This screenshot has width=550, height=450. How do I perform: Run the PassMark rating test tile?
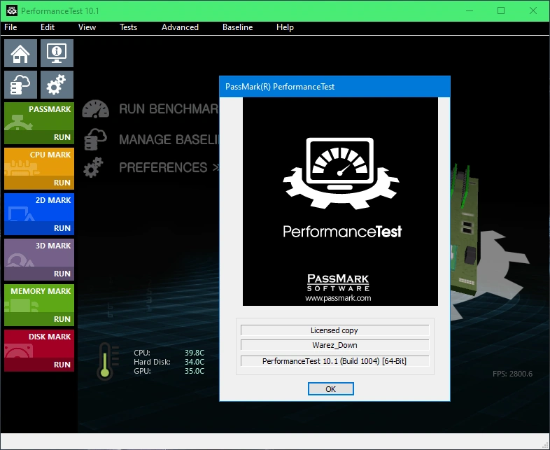[39, 123]
